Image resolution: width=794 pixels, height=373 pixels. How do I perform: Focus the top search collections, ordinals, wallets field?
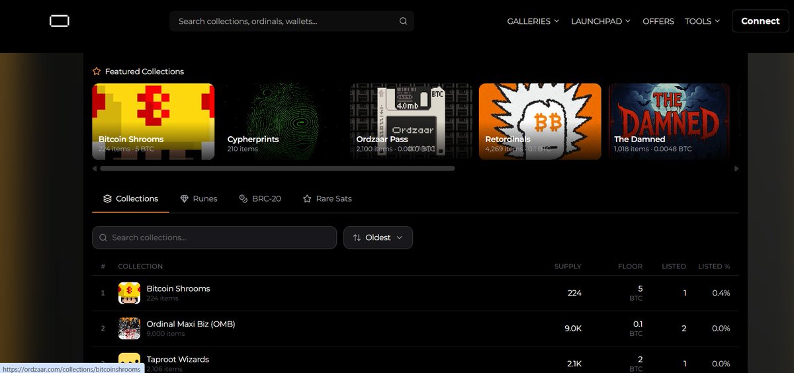click(x=292, y=21)
